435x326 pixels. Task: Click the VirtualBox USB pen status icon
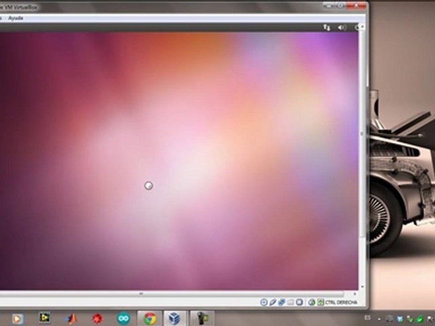click(x=273, y=302)
